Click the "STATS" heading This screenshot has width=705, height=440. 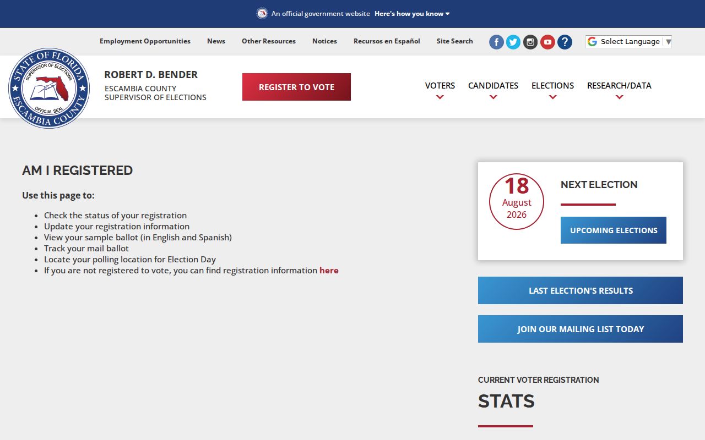point(506,402)
